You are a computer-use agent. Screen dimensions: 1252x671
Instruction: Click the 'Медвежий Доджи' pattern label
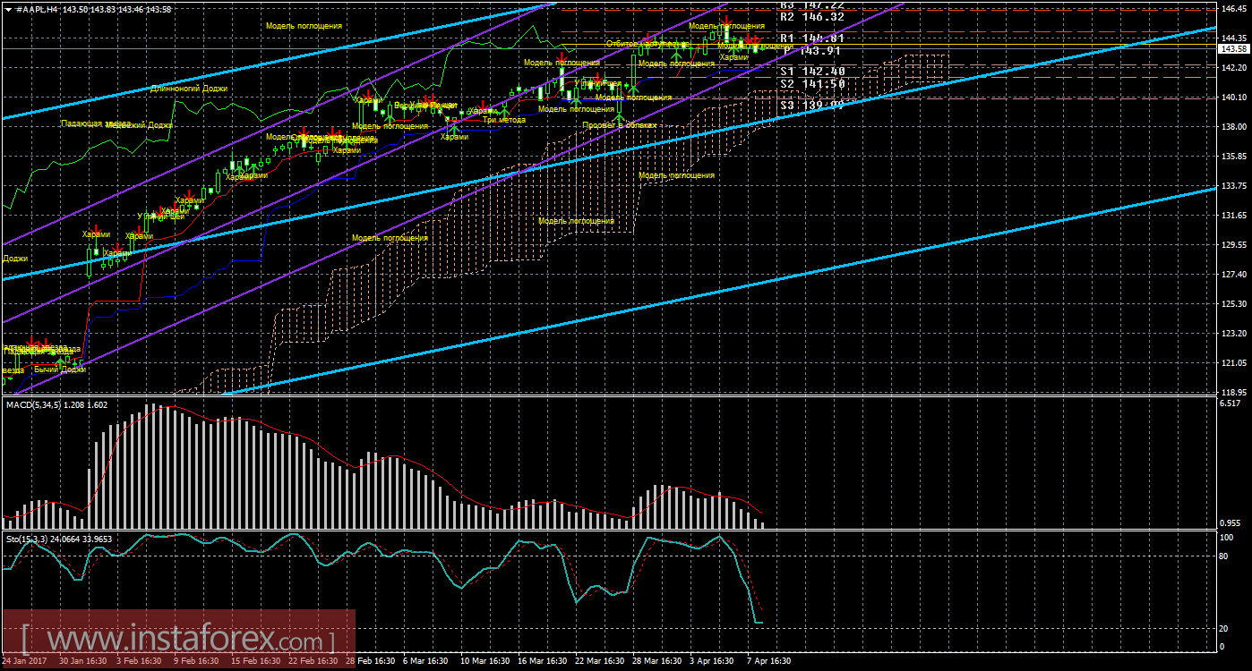click(x=140, y=125)
